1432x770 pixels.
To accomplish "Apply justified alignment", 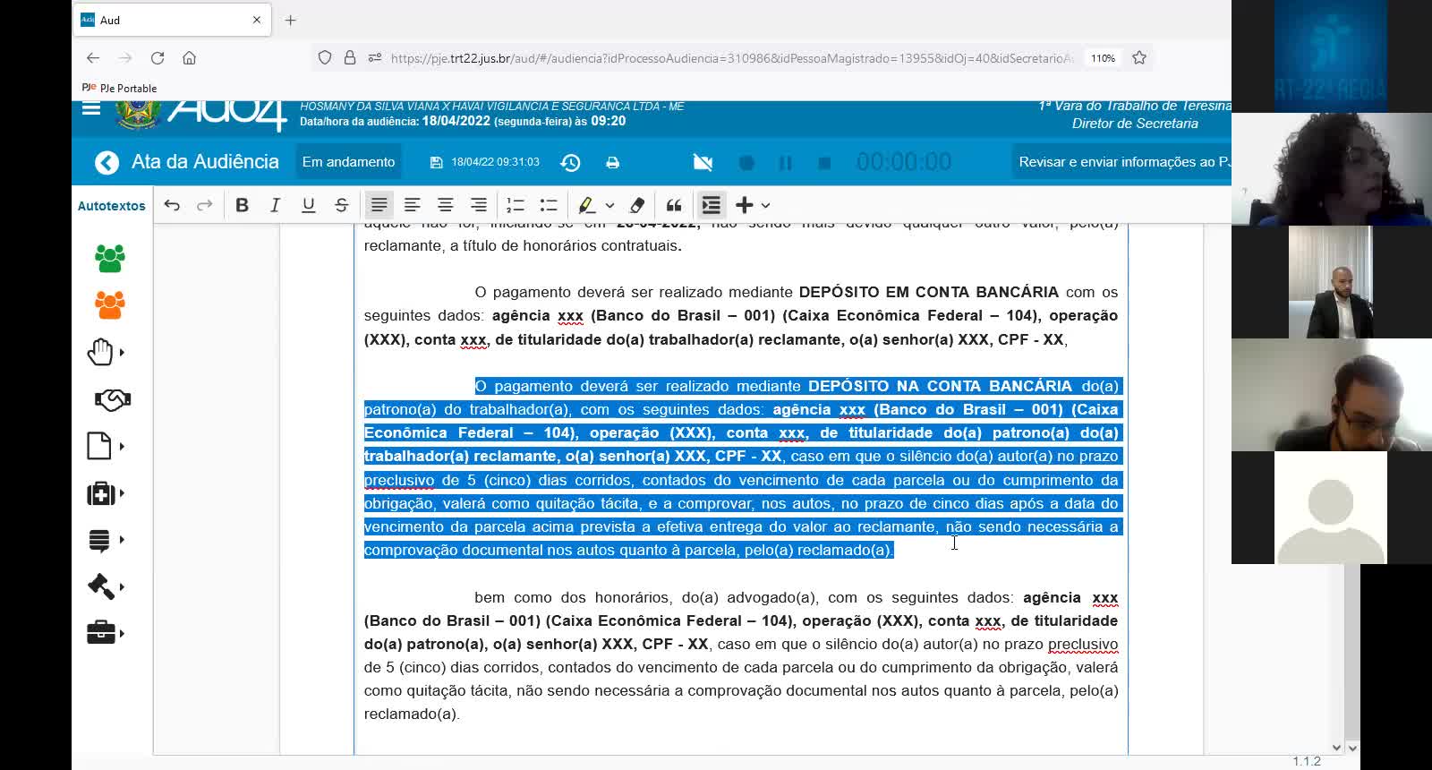I will click(379, 205).
